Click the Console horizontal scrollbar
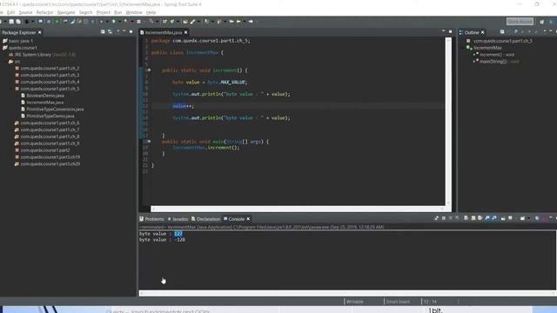Image resolution: width=557 pixels, height=313 pixels. (347, 294)
